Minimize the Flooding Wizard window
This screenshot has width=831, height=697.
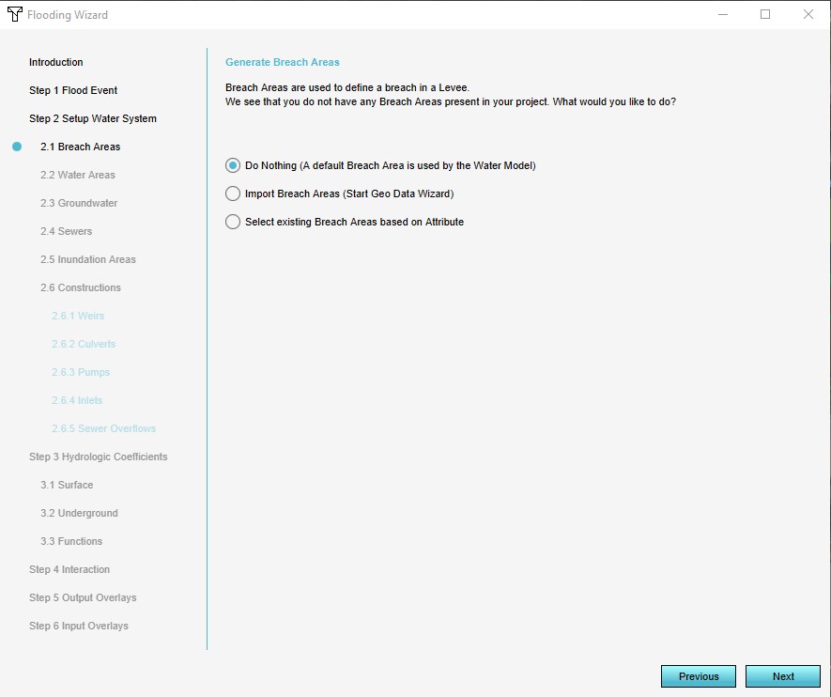(723, 15)
